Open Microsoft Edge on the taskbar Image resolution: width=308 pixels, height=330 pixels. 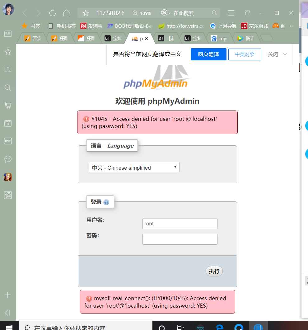tap(220, 327)
